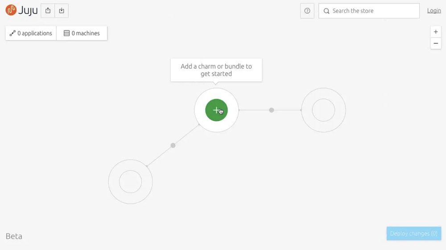Click the Add a charm or bundle tooltip
The width and height of the screenshot is (446, 250).
pyautogui.click(x=216, y=70)
